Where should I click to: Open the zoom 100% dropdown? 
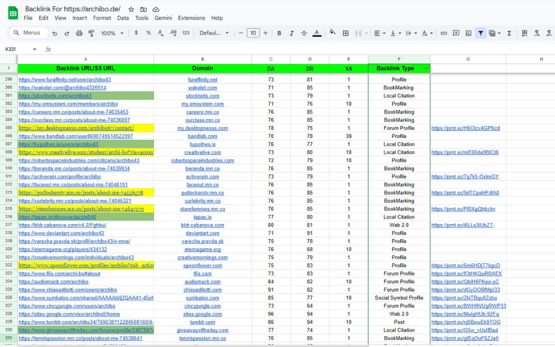112,33
